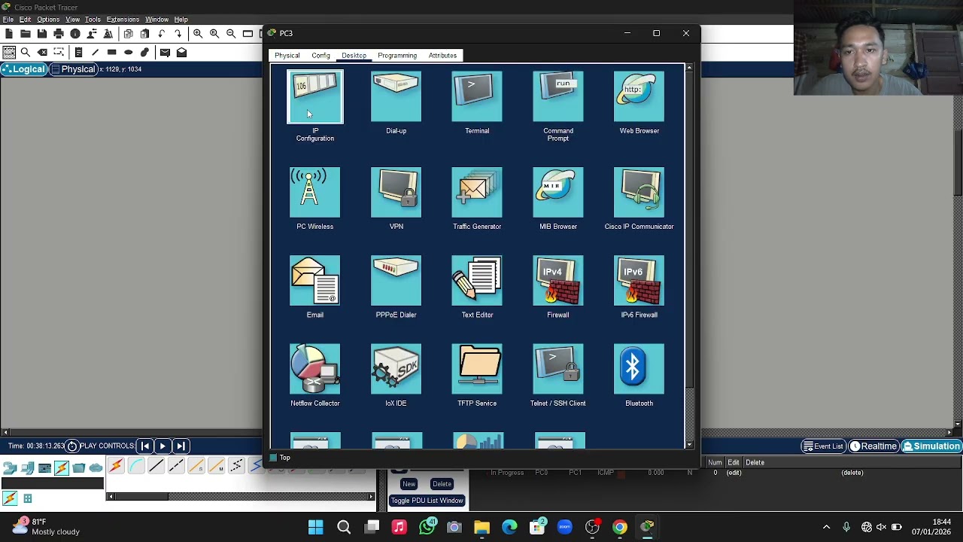Click the Toggle PDU List Window button
Image resolution: width=963 pixels, height=542 pixels.
(x=427, y=501)
